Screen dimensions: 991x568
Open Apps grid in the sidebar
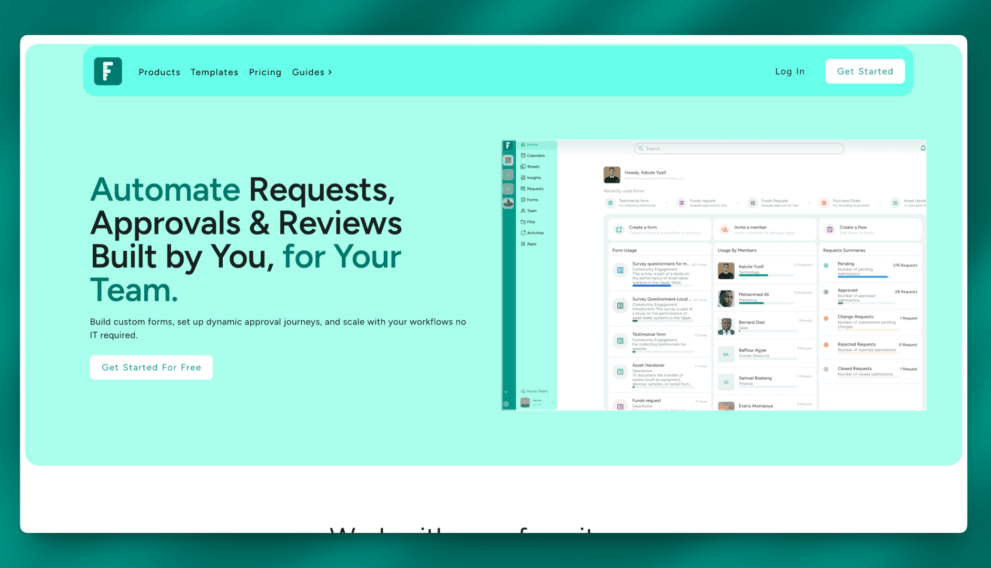pyautogui.click(x=531, y=244)
